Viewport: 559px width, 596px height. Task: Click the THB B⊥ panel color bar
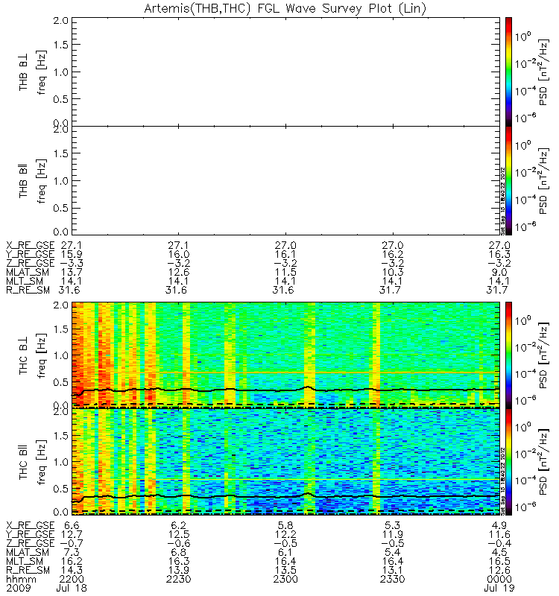tap(508, 72)
